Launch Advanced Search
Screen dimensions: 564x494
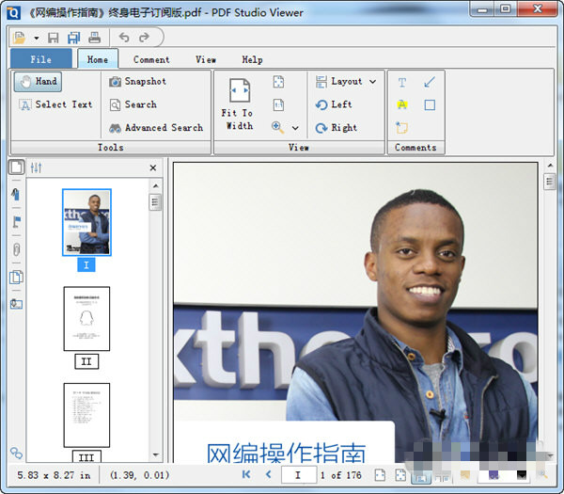coord(156,128)
